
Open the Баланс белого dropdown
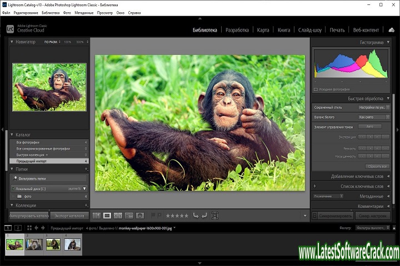click(373, 117)
